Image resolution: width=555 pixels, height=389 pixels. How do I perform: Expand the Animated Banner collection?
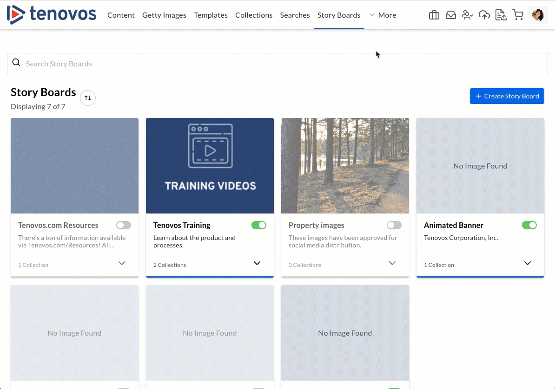point(528,263)
